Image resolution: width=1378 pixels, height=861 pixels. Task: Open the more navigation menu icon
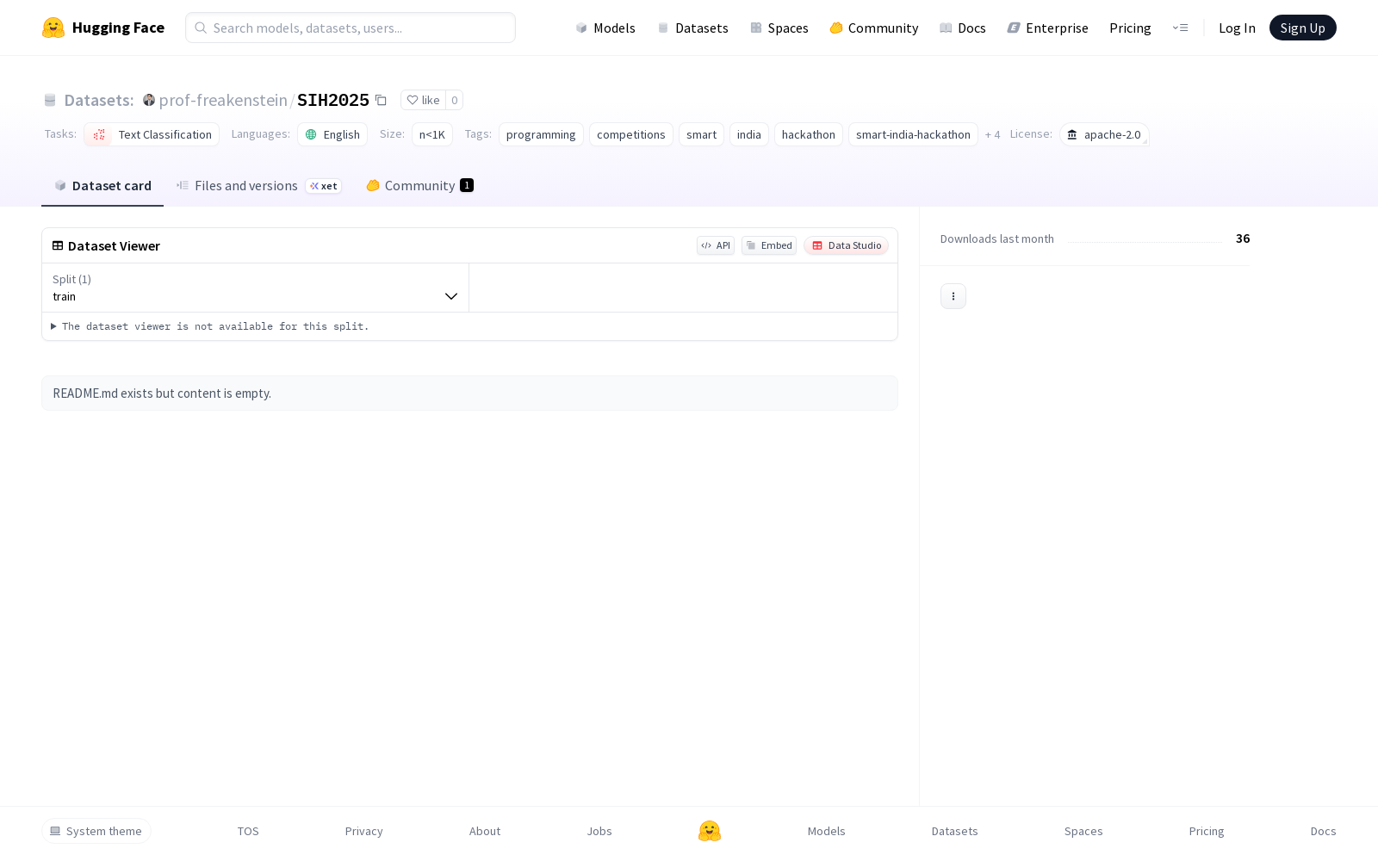[1180, 28]
